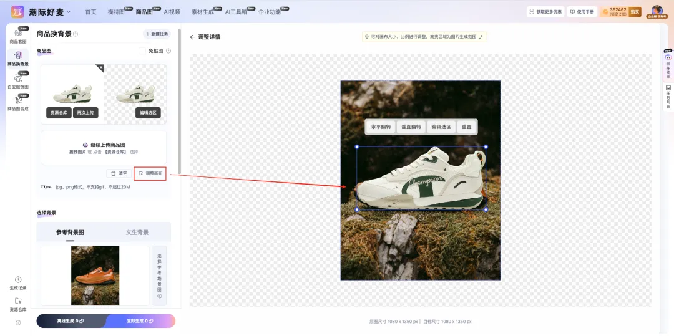674x336 pixels.
Task: Click the points coin balance 352462
Action: click(x=615, y=12)
